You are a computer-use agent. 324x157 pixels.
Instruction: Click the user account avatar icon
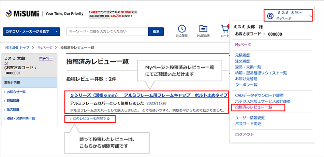[270, 16]
